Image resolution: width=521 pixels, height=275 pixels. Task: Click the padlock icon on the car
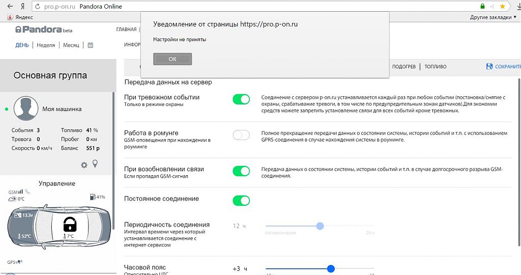[x=70, y=224]
